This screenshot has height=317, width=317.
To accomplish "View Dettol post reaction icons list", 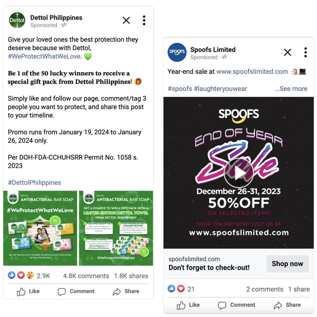I will click(x=21, y=275).
